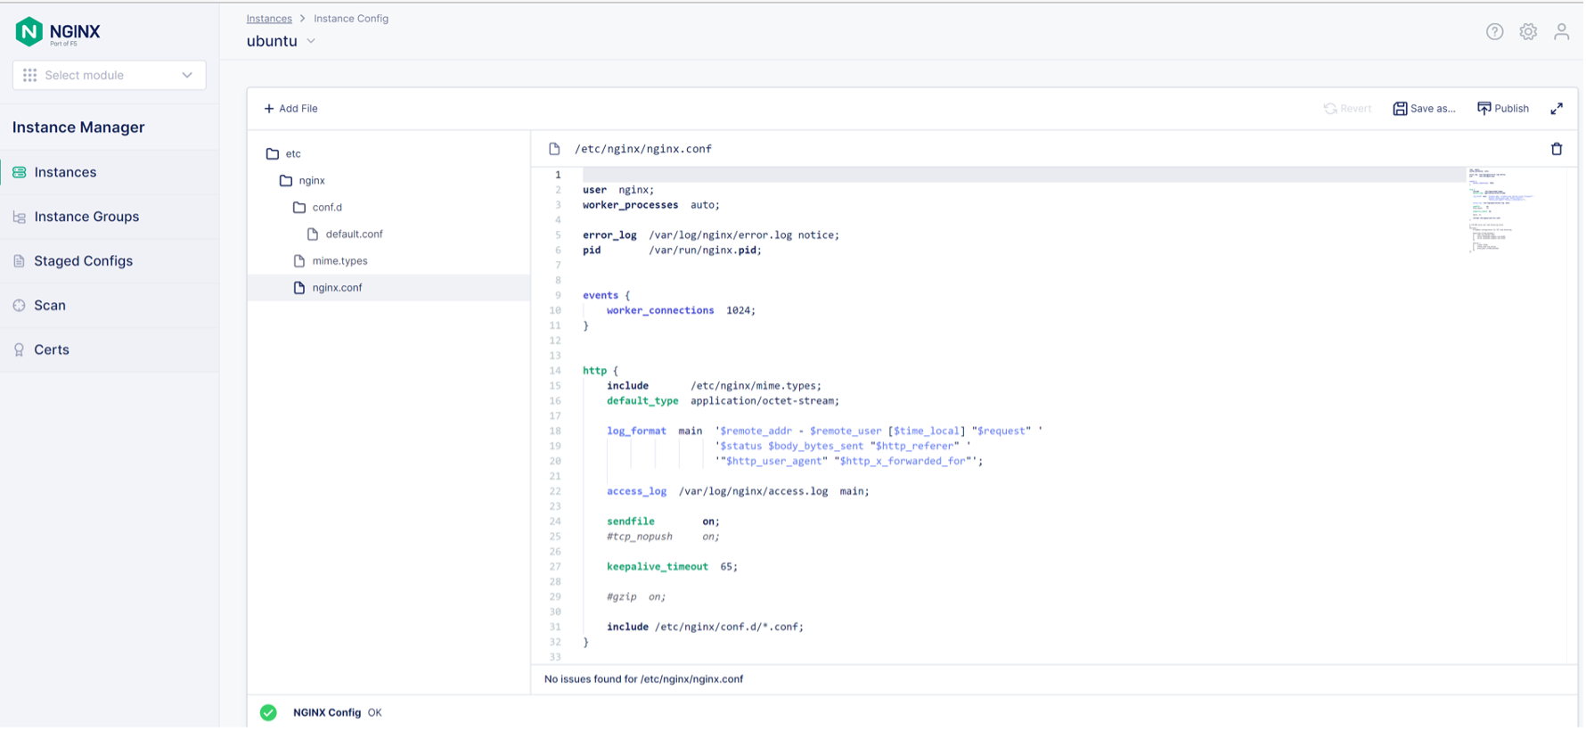Open the Select module dropdown

coord(109,76)
